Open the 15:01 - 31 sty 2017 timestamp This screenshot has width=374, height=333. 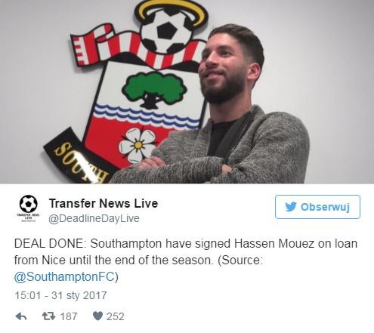(60, 295)
